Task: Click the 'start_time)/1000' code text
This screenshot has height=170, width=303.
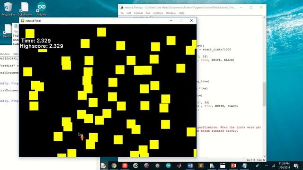Action: tap(217, 50)
